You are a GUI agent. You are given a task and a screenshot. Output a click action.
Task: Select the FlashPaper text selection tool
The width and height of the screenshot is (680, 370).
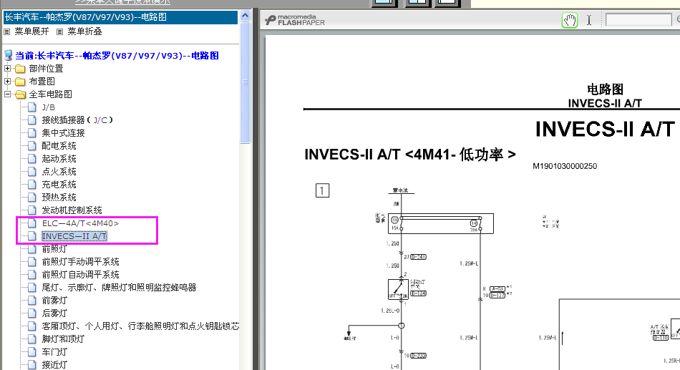point(589,20)
